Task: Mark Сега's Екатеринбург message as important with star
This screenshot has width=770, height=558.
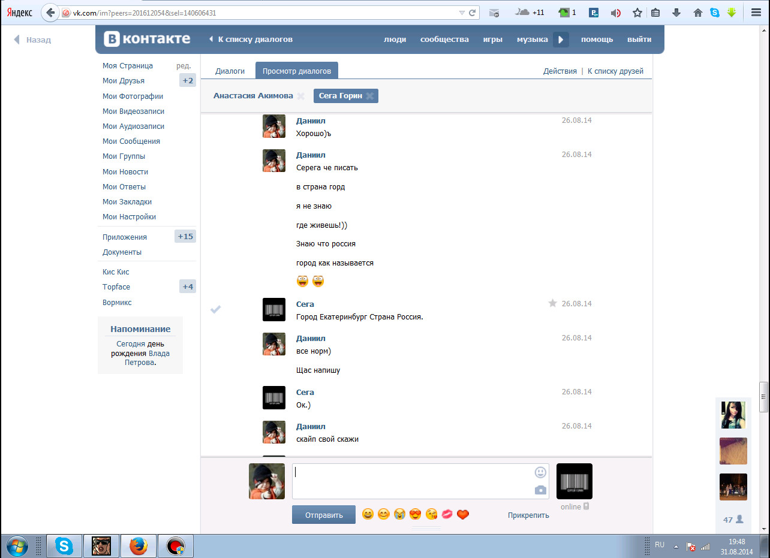Action: click(x=553, y=303)
